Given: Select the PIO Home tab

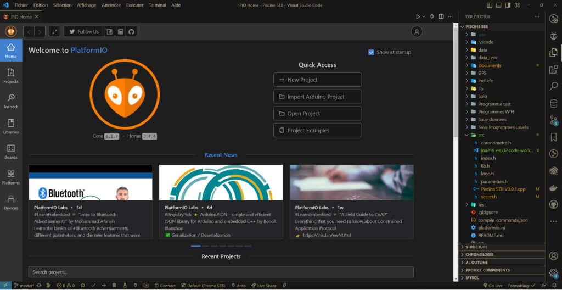Looking at the screenshot, I should (x=21, y=17).
